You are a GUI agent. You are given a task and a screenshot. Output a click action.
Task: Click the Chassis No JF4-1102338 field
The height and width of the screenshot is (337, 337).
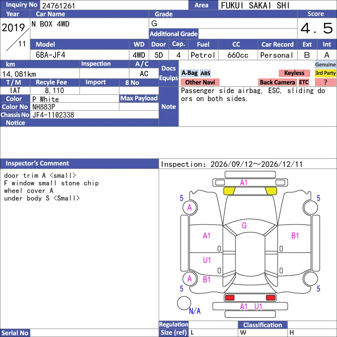pyautogui.click(x=94, y=115)
